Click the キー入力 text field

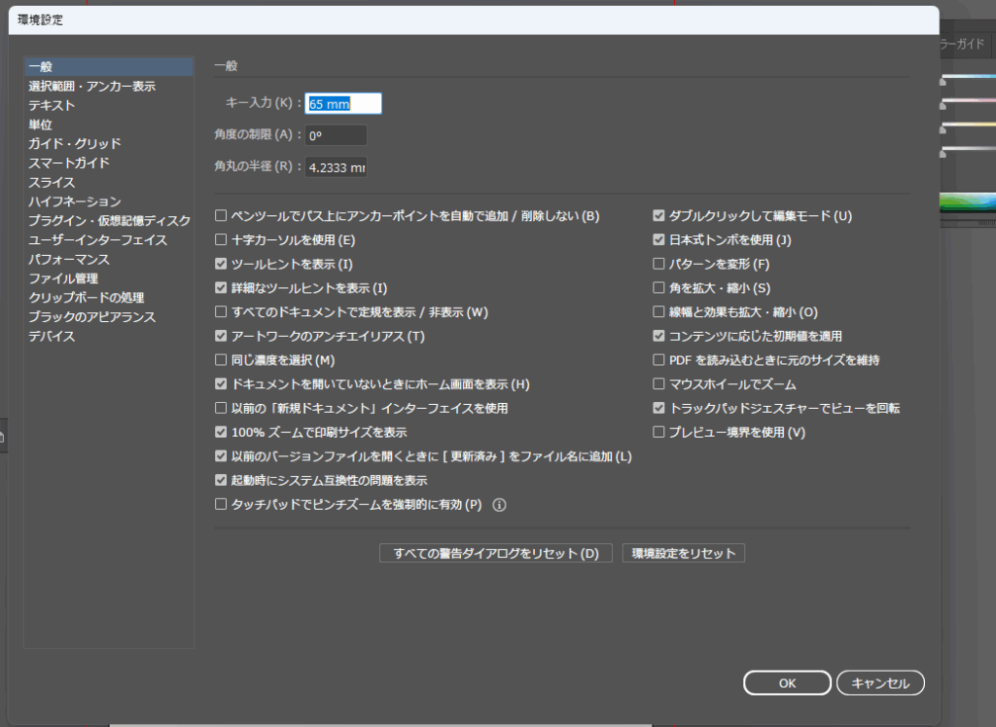pos(342,104)
